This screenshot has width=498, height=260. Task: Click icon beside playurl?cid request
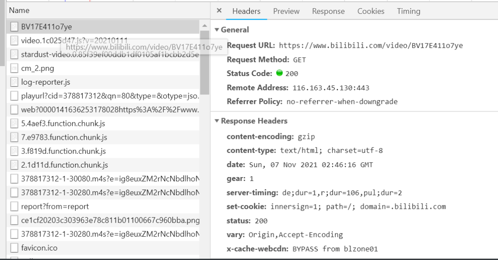tap(14, 96)
